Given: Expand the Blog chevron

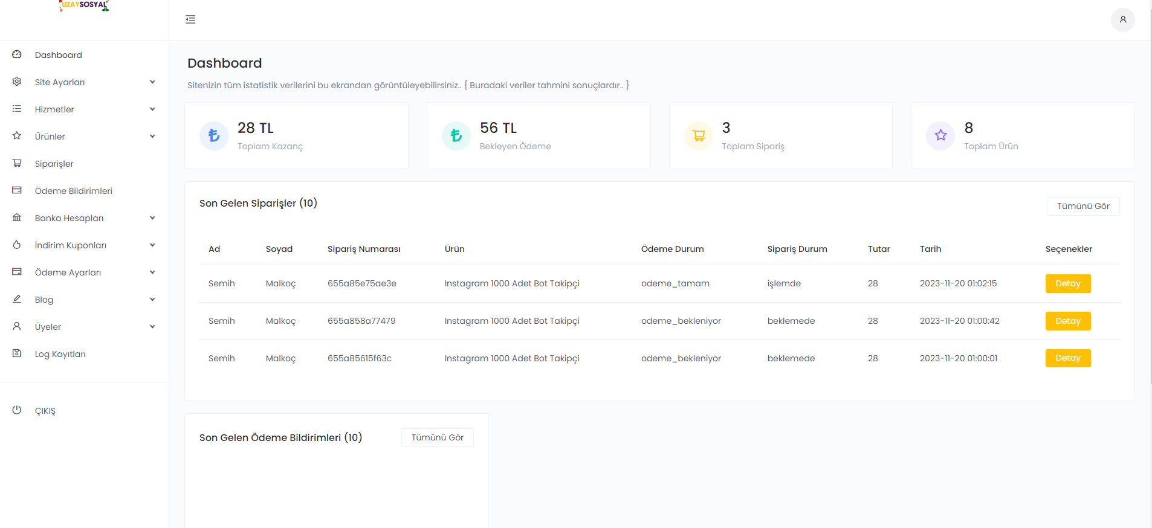Looking at the screenshot, I should (152, 300).
